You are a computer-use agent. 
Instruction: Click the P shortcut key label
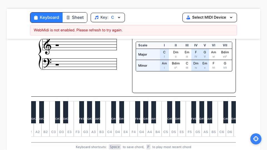pyautogui.click(x=148, y=147)
